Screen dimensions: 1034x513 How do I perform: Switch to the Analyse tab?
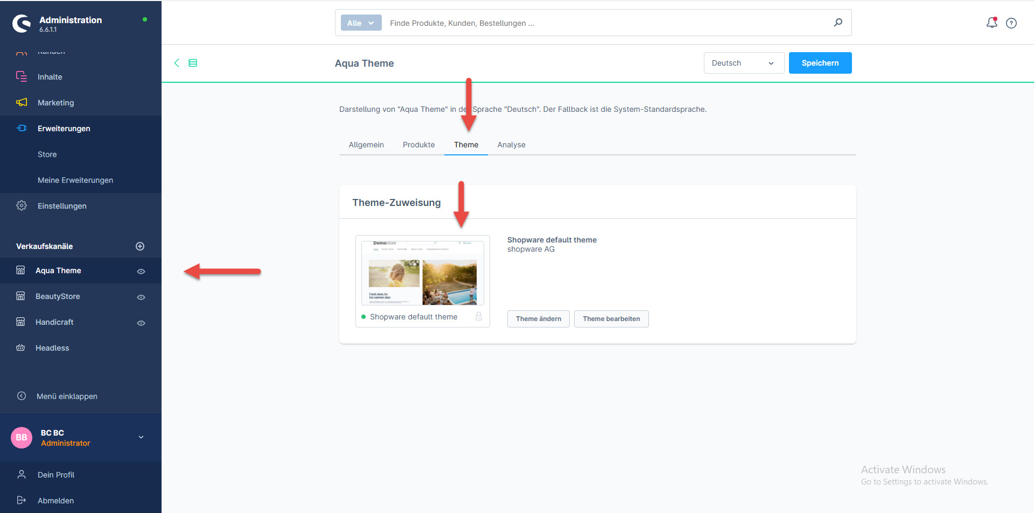point(511,145)
